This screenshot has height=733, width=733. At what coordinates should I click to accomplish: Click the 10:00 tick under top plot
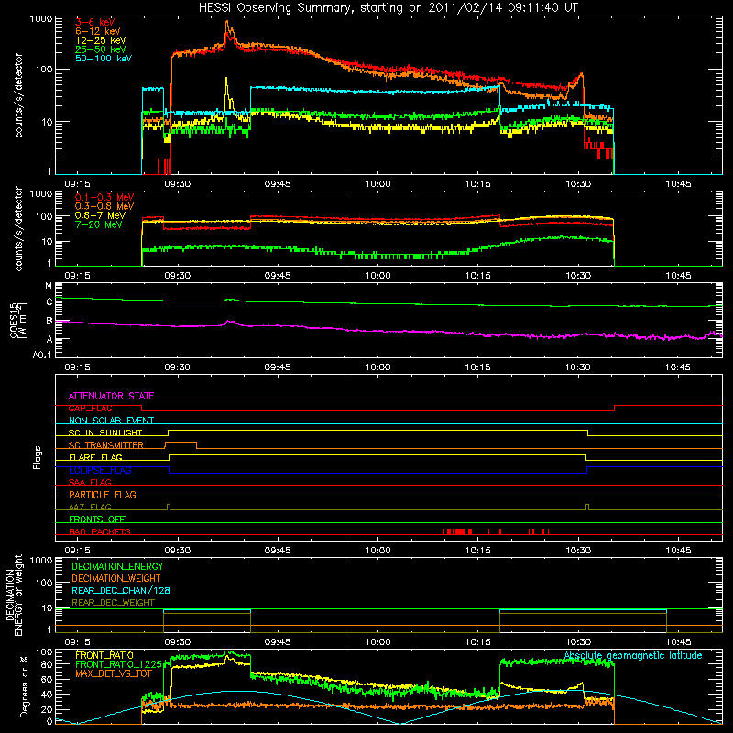pyautogui.click(x=377, y=184)
